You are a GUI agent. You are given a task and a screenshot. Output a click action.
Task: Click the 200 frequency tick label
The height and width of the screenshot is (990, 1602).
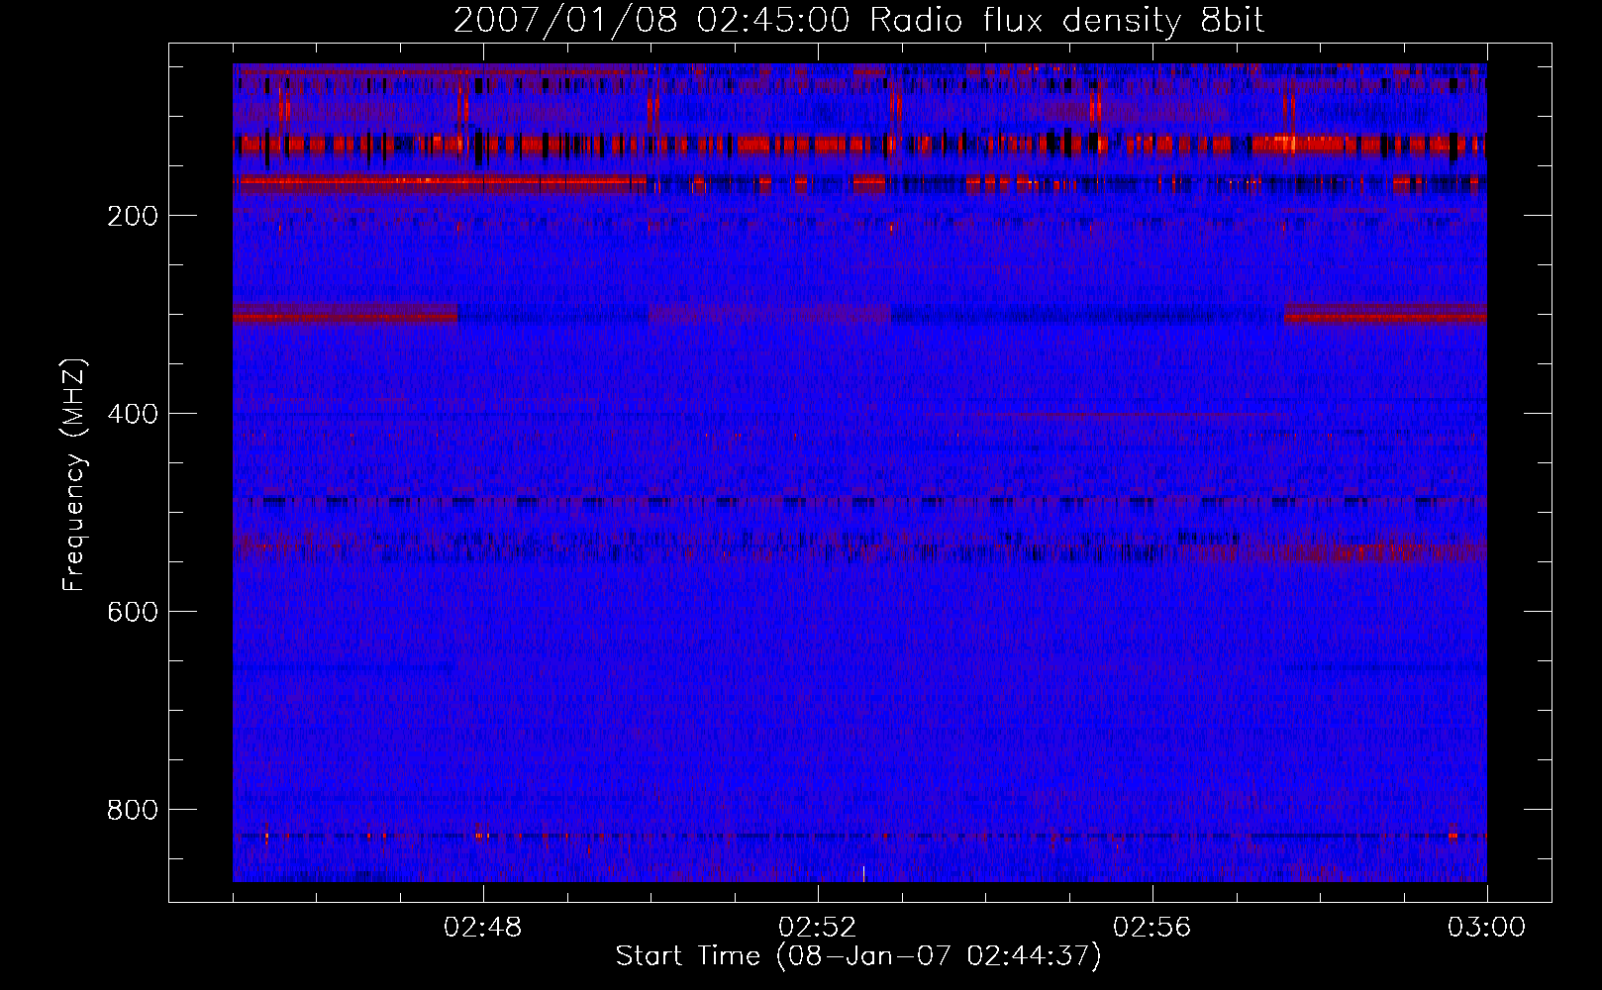coord(133,216)
